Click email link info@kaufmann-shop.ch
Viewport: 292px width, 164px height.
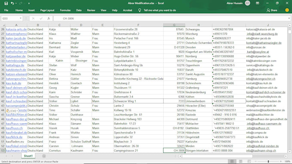click(261, 151)
